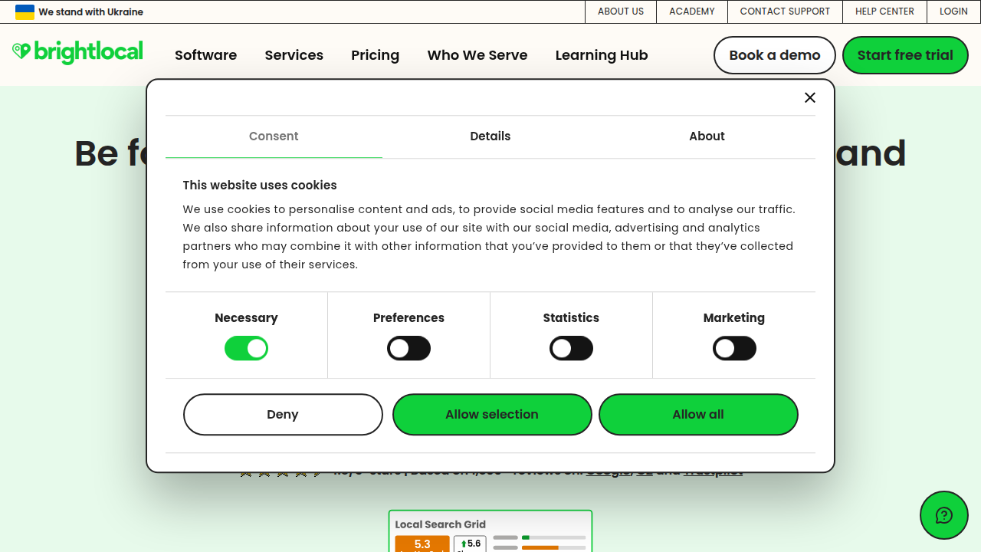Click the Deny button
The height and width of the screenshot is (552, 981).
click(283, 414)
